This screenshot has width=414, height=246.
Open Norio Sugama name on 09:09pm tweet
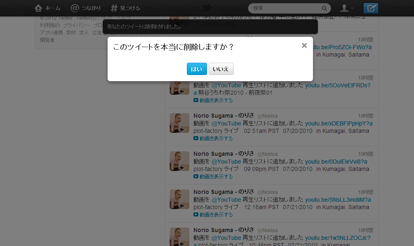223,154
